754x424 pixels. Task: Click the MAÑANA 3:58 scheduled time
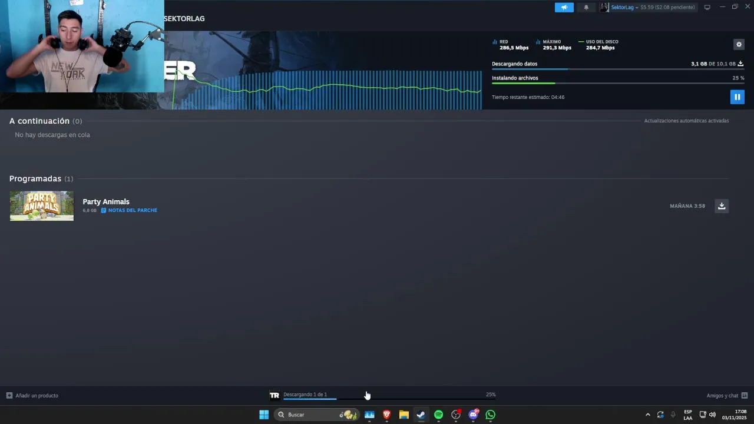(x=687, y=206)
